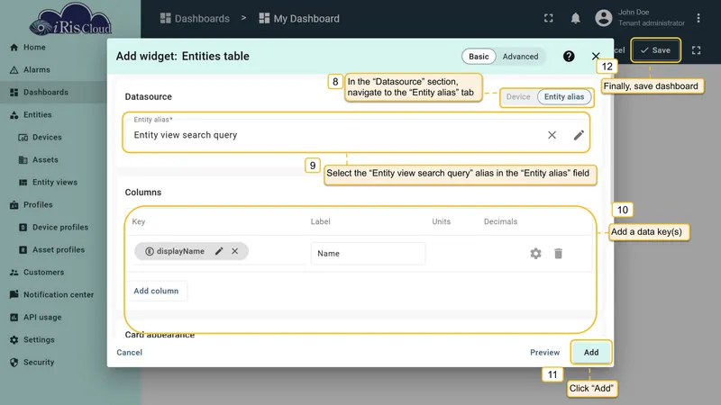Click the Home house icon
Image resolution: width=721 pixels, height=405 pixels.
[14, 48]
